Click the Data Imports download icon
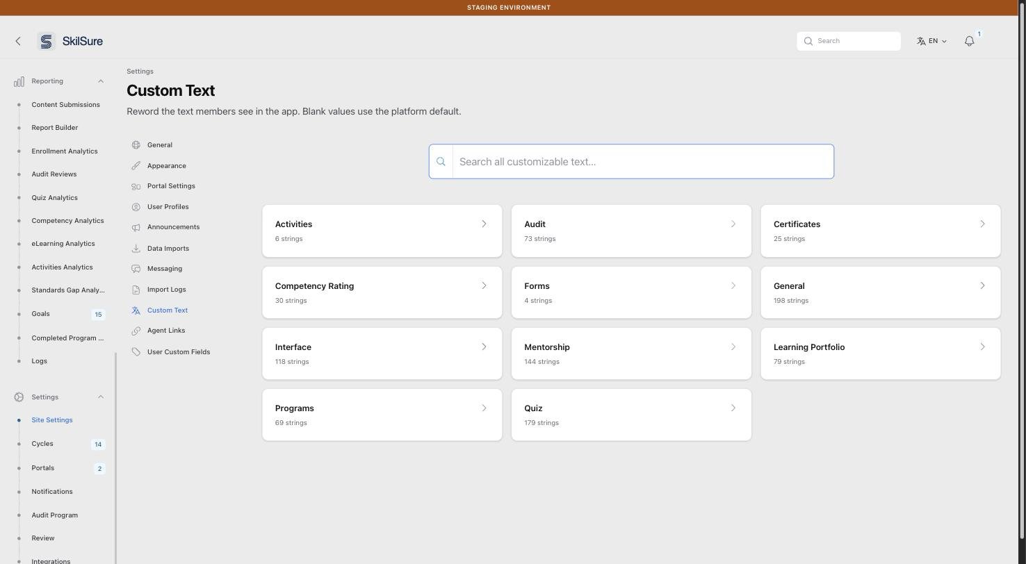 pos(136,249)
